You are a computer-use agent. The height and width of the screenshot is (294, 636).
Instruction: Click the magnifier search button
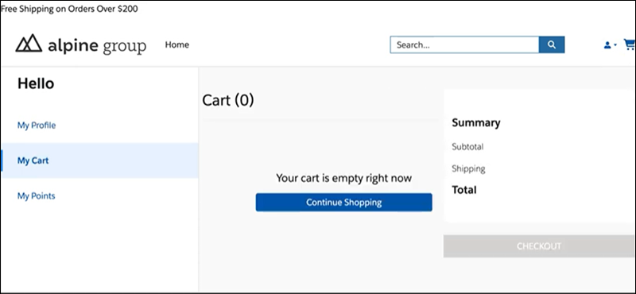(x=552, y=45)
